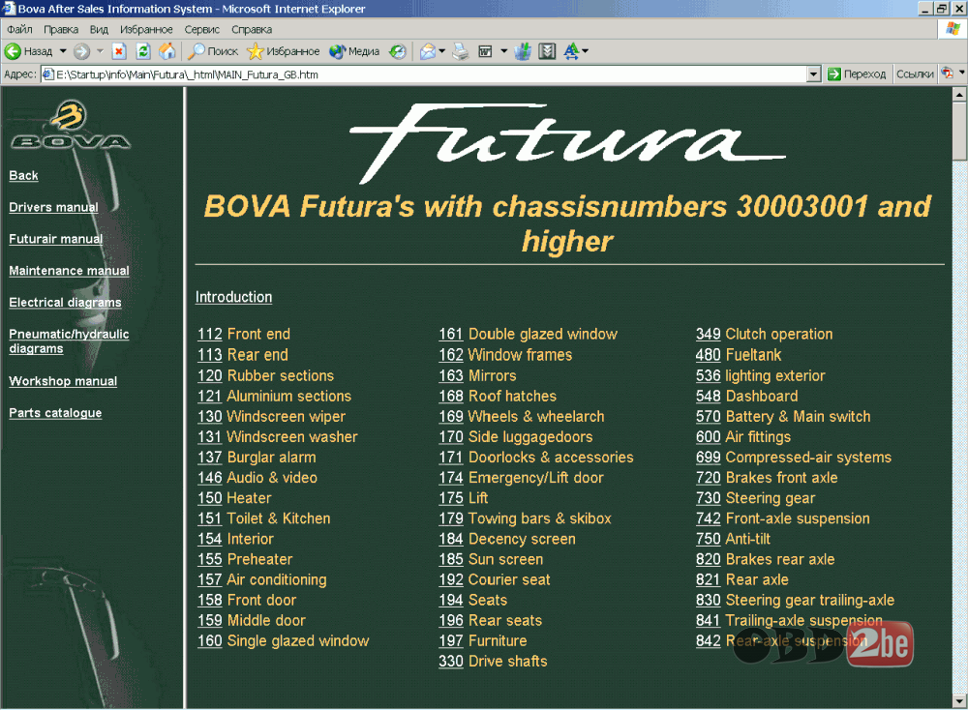Image resolution: width=968 pixels, height=710 pixels.
Task: Open the Pneumatic/hydraulic diagrams link
Action: 69,341
